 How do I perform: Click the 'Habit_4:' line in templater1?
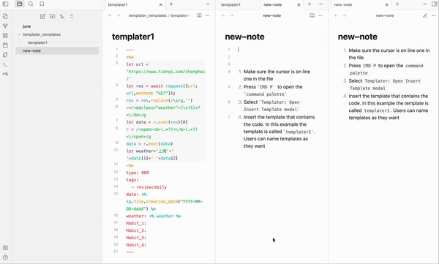coord(136,245)
